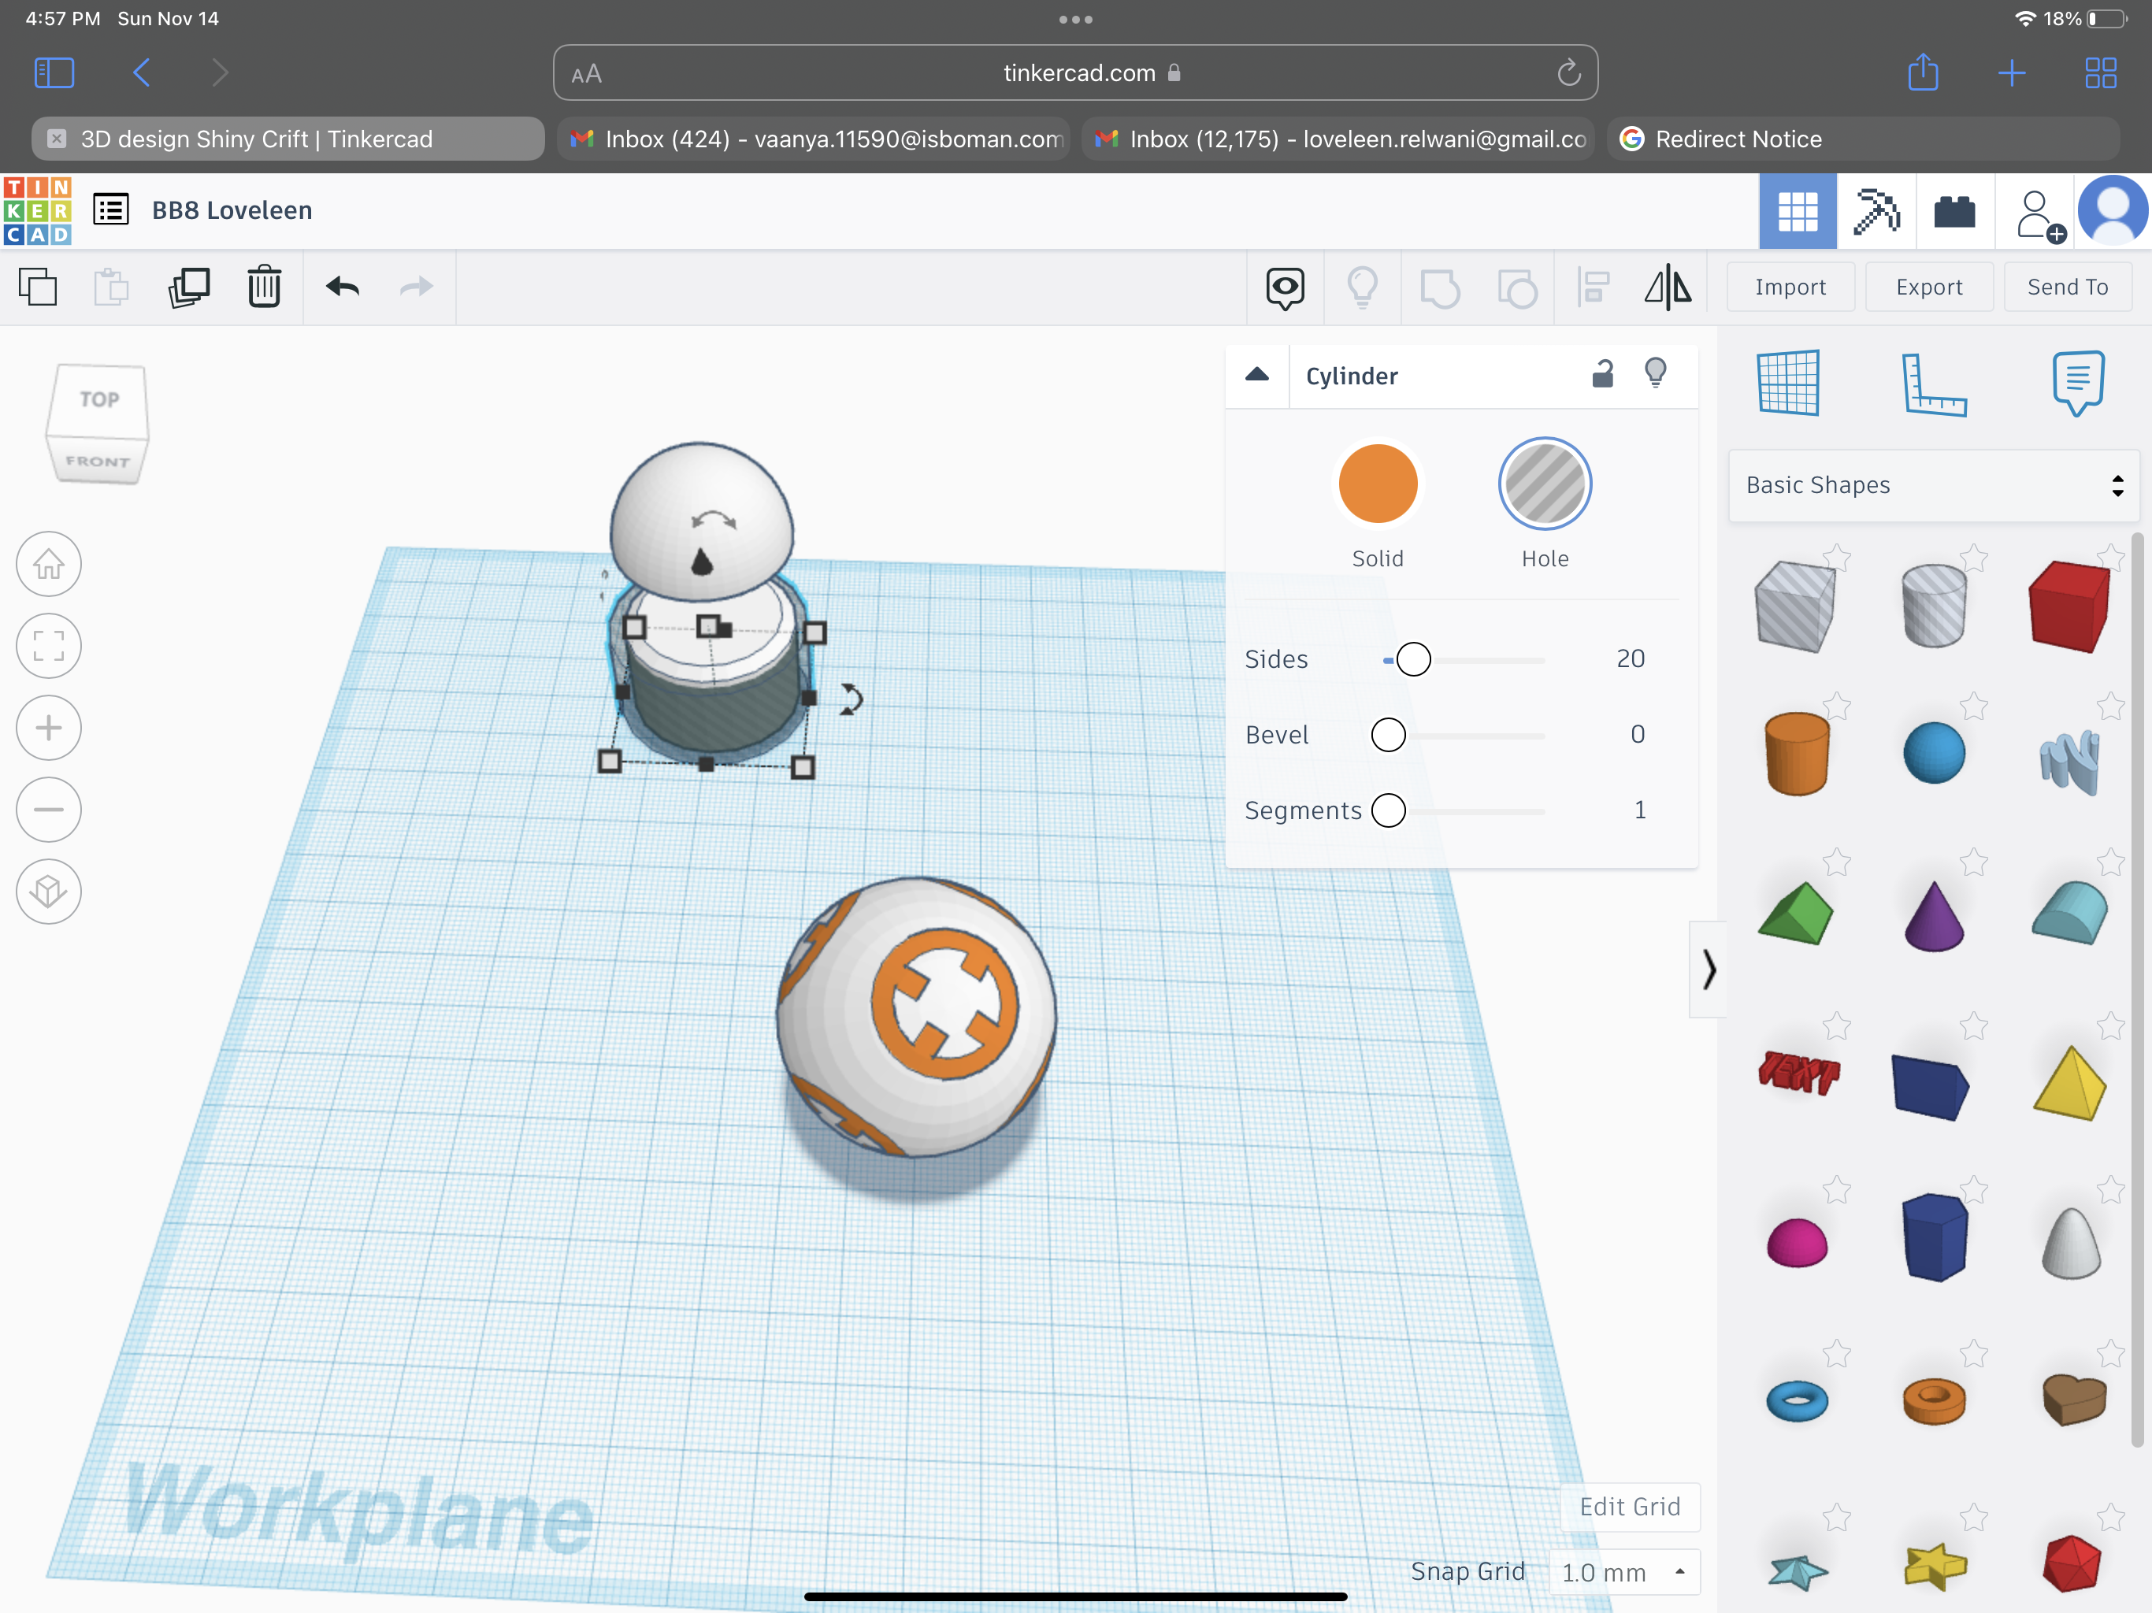Click the Edit Grid button
Viewport: 2152px width, 1613px height.
1630,1507
